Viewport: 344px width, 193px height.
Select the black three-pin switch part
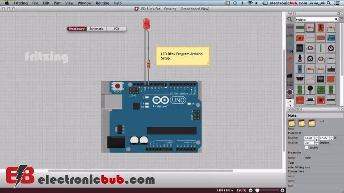point(300,79)
